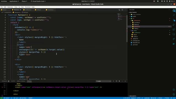The height and width of the screenshot is (99, 176).
Task: Open the Terminal menu
Action: click(28, 7)
